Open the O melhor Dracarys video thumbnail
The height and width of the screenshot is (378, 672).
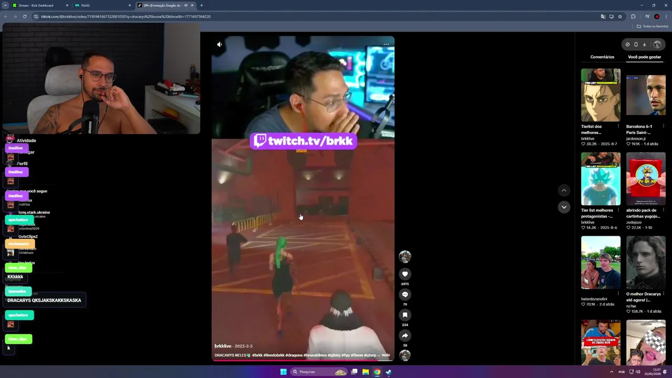coord(646,262)
